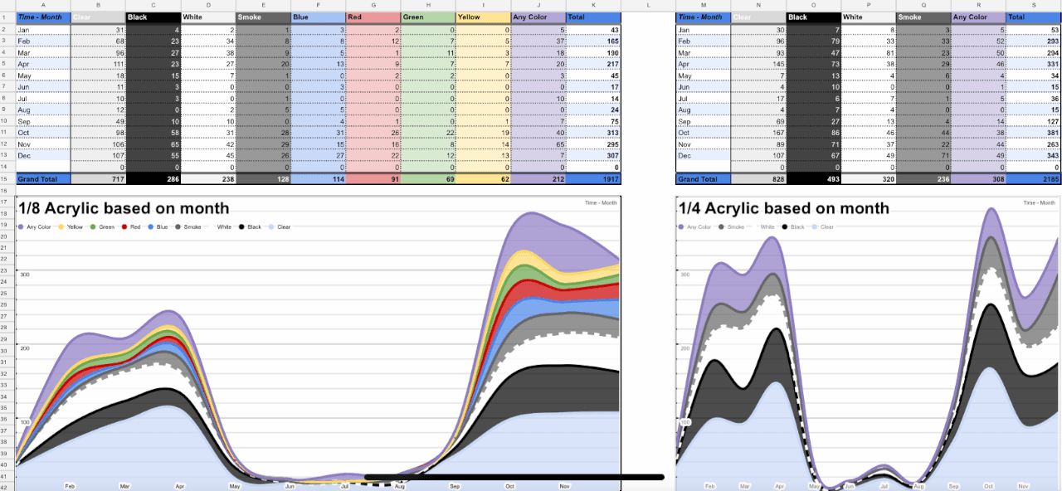1062x491 pixels.
Task: Select the Clear legend dot in 1/4 Acrylic chart
Action: click(x=814, y=226)
